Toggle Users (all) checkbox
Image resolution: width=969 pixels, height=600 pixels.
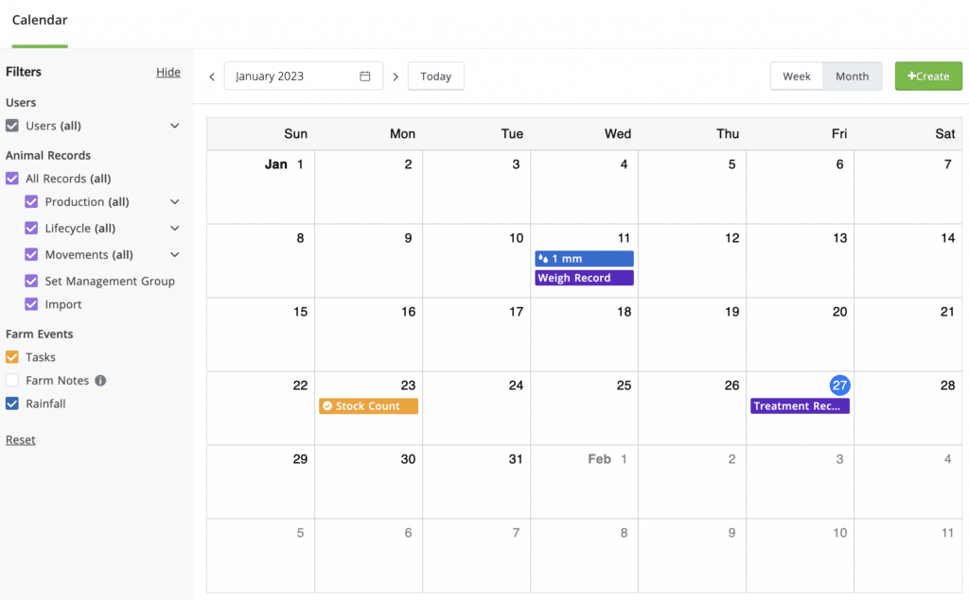point(11,126)
